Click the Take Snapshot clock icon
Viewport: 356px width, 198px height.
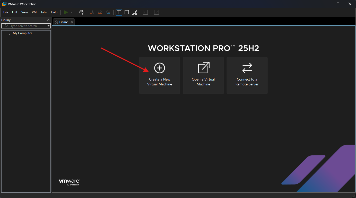click(92, 12)
